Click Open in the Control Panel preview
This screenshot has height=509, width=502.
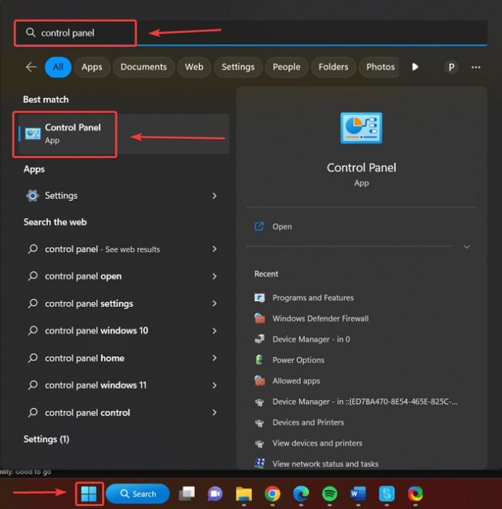(x=282, y=227)
